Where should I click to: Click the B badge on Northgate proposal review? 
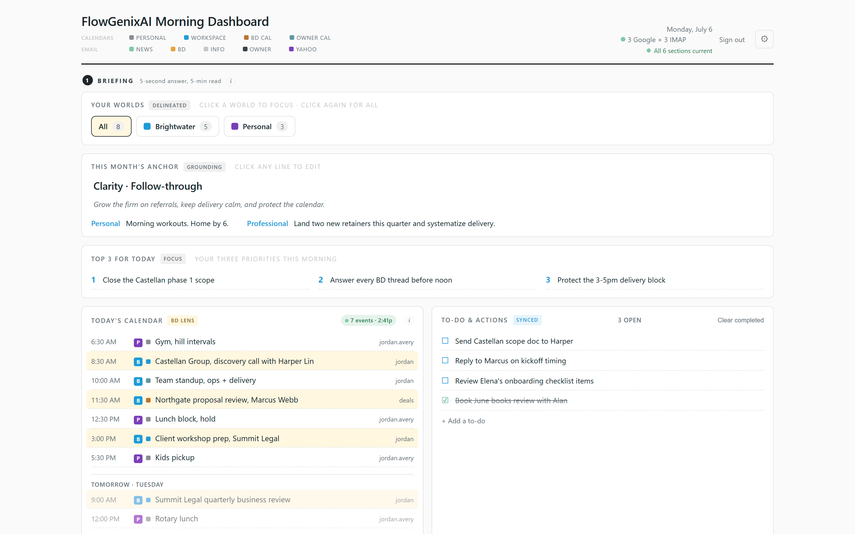click(x=138, y=400)
